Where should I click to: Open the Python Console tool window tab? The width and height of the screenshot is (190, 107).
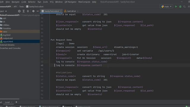(83, 106)
